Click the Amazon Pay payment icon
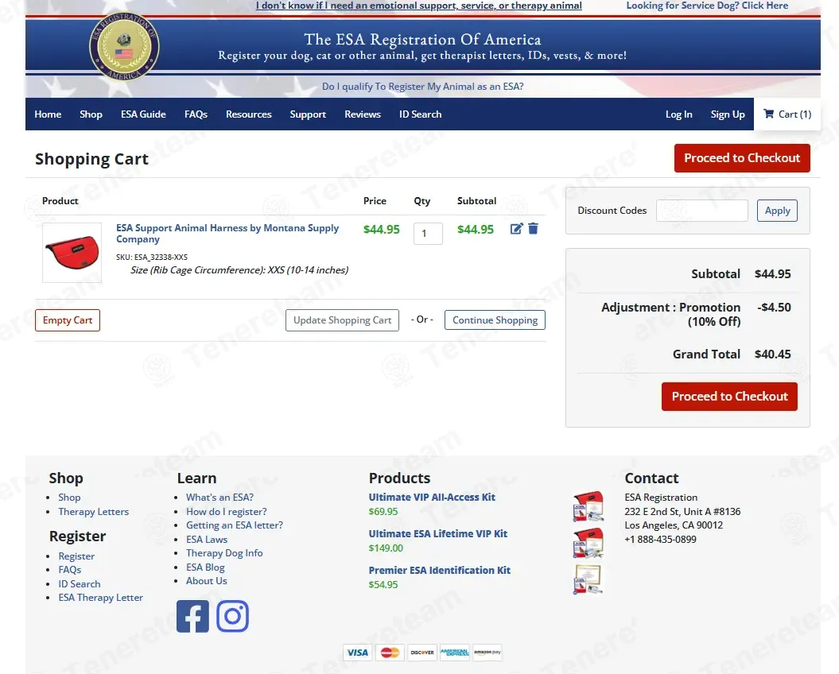Screen dimensions: 839x674 point(487,652)
